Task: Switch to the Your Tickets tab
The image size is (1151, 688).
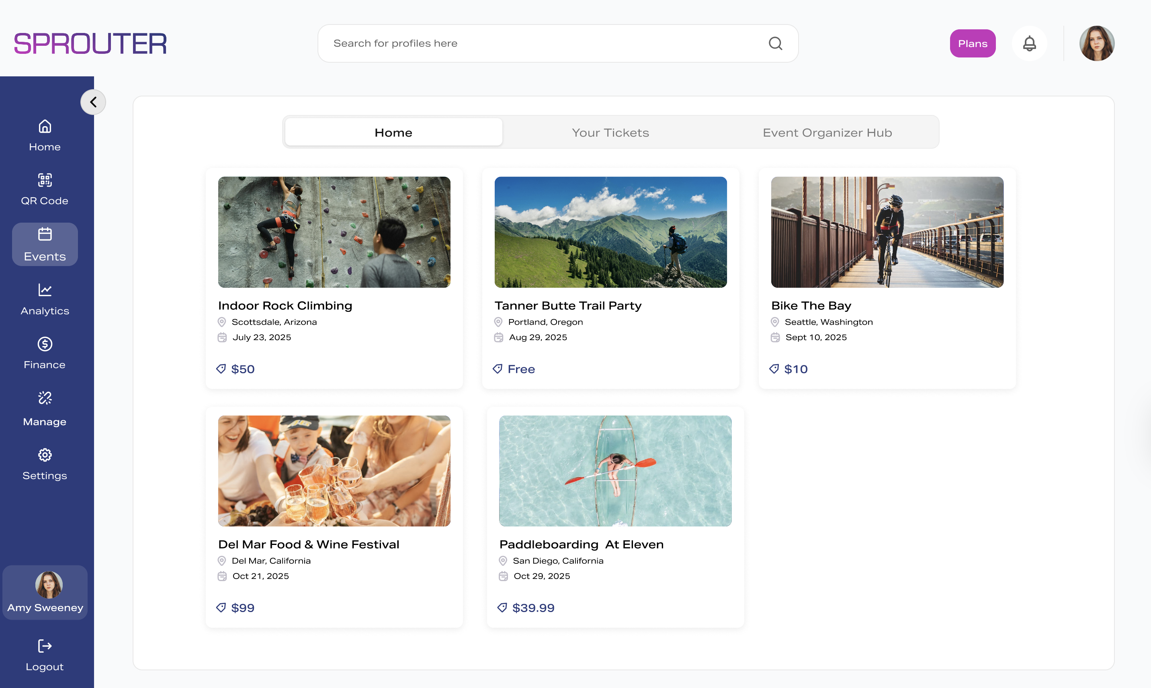Action: (x=610, y=132)
